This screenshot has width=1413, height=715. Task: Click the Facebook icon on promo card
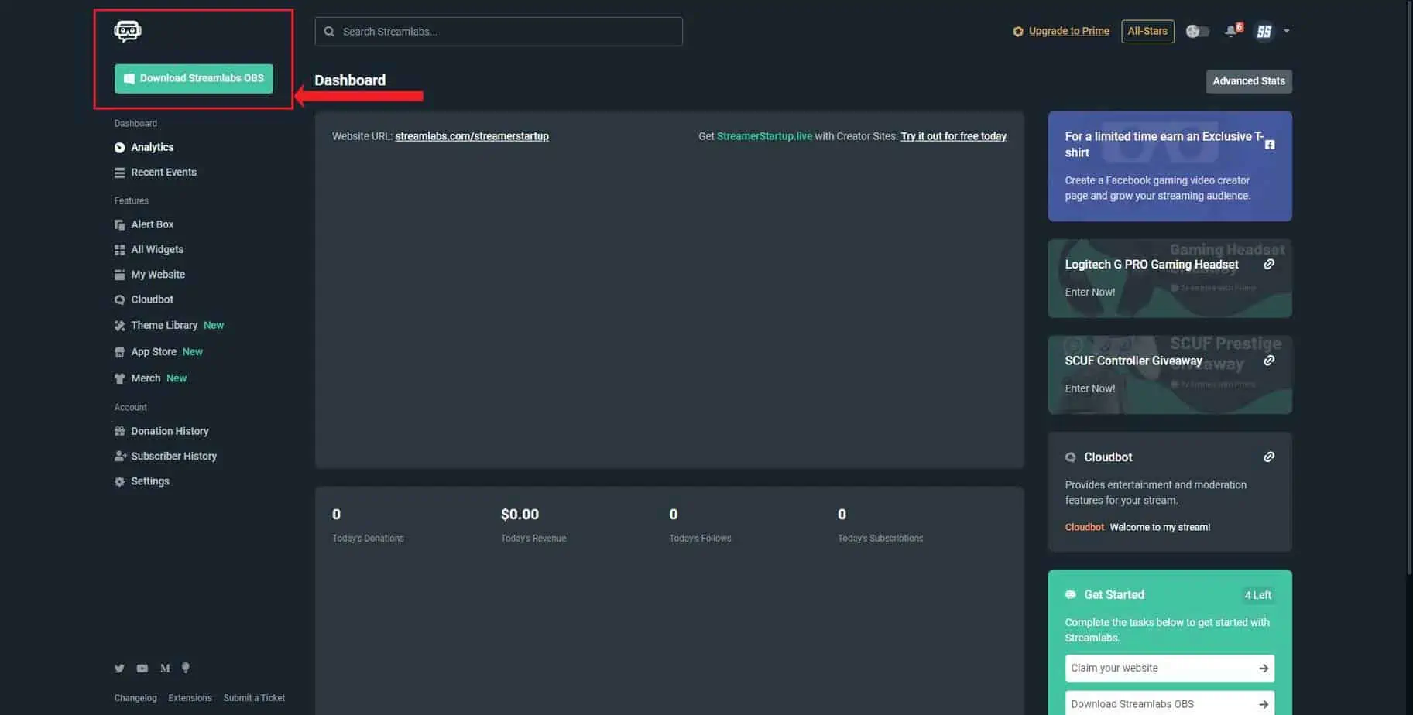point(1270,145)
